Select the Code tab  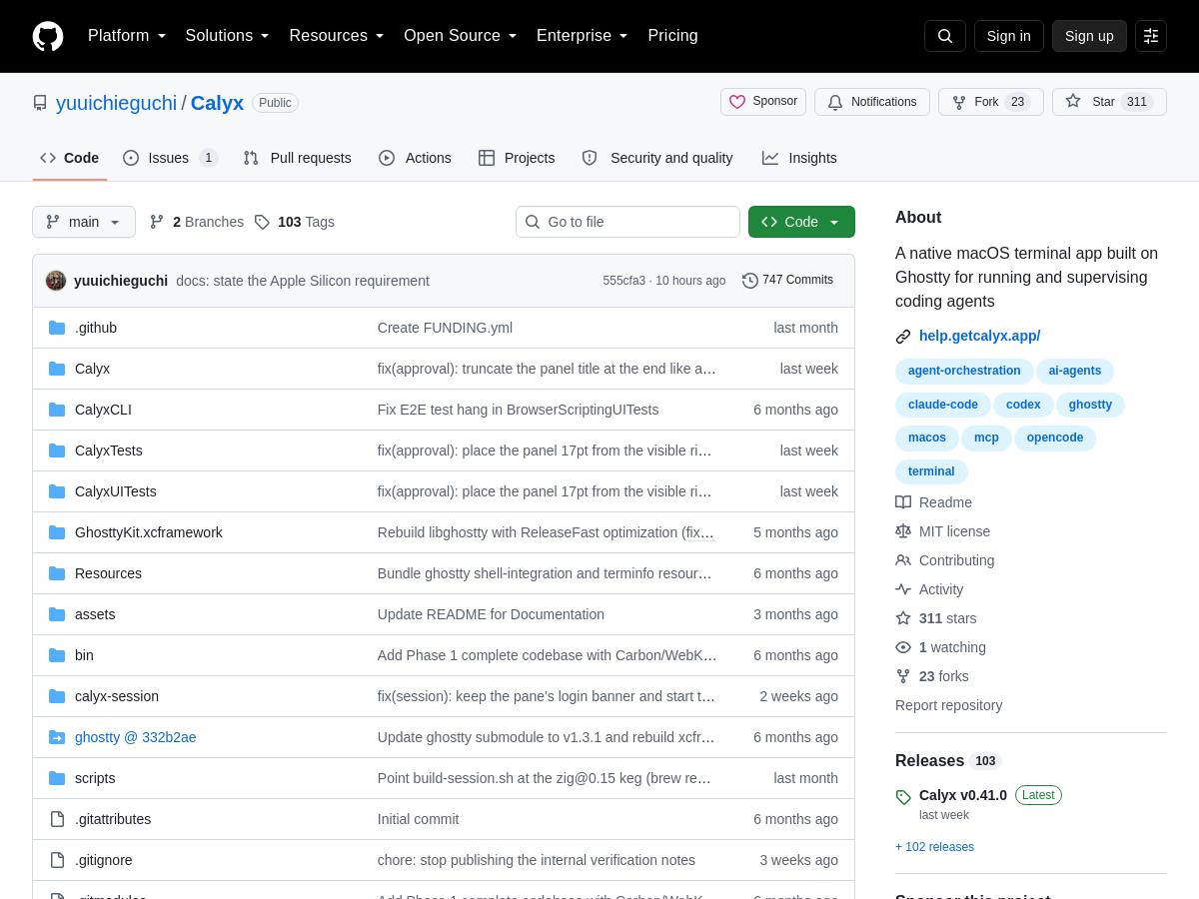point(70,158)
